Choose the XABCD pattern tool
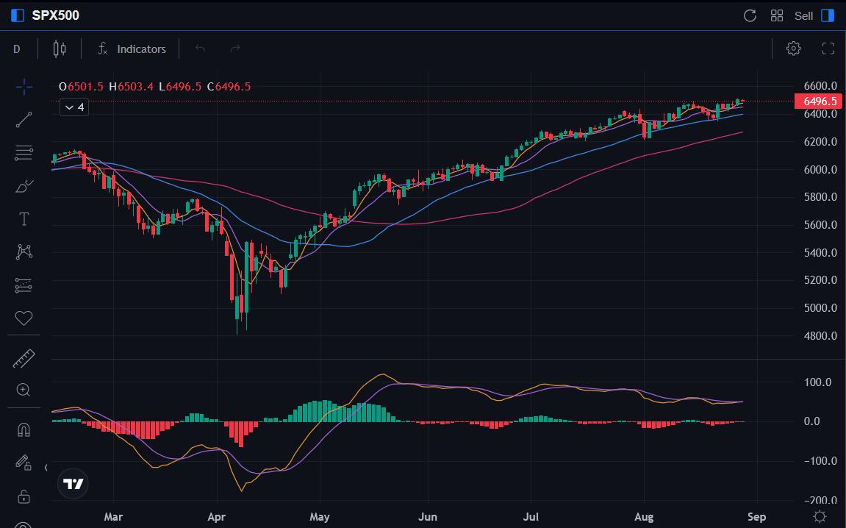The width and height of the screenshot is (846, 528). click(24, 251)
